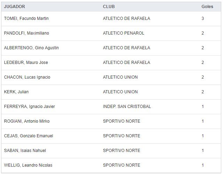Click on ALBERTENGO, Gino Agustin
This screenshot has width=223, height=174.
coord(31,48)
